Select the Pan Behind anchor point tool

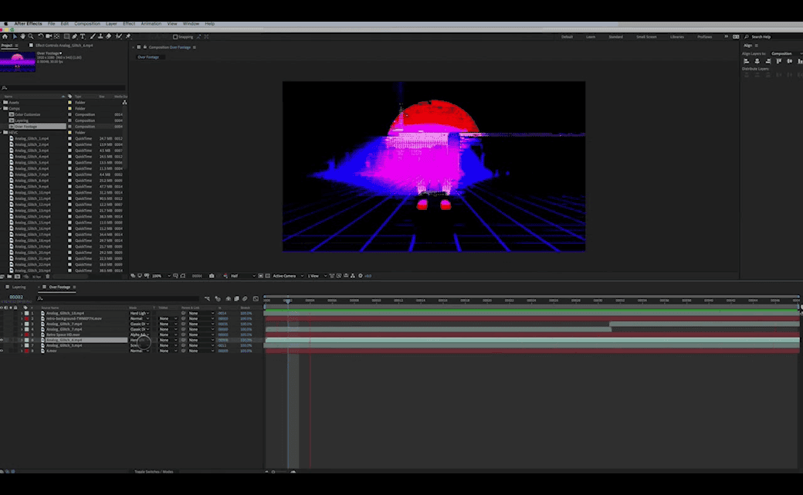[57, 36]
